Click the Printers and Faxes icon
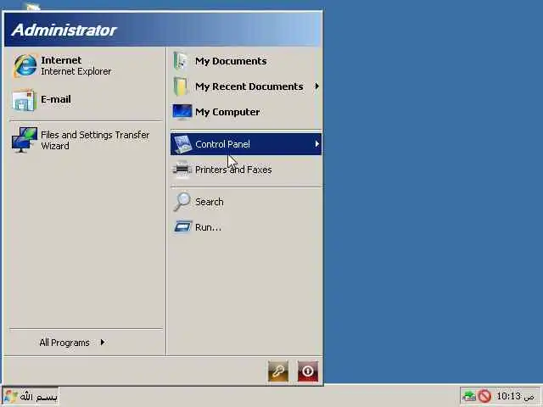This screenshot has width=543, height=407. click(x=182, y=170)
